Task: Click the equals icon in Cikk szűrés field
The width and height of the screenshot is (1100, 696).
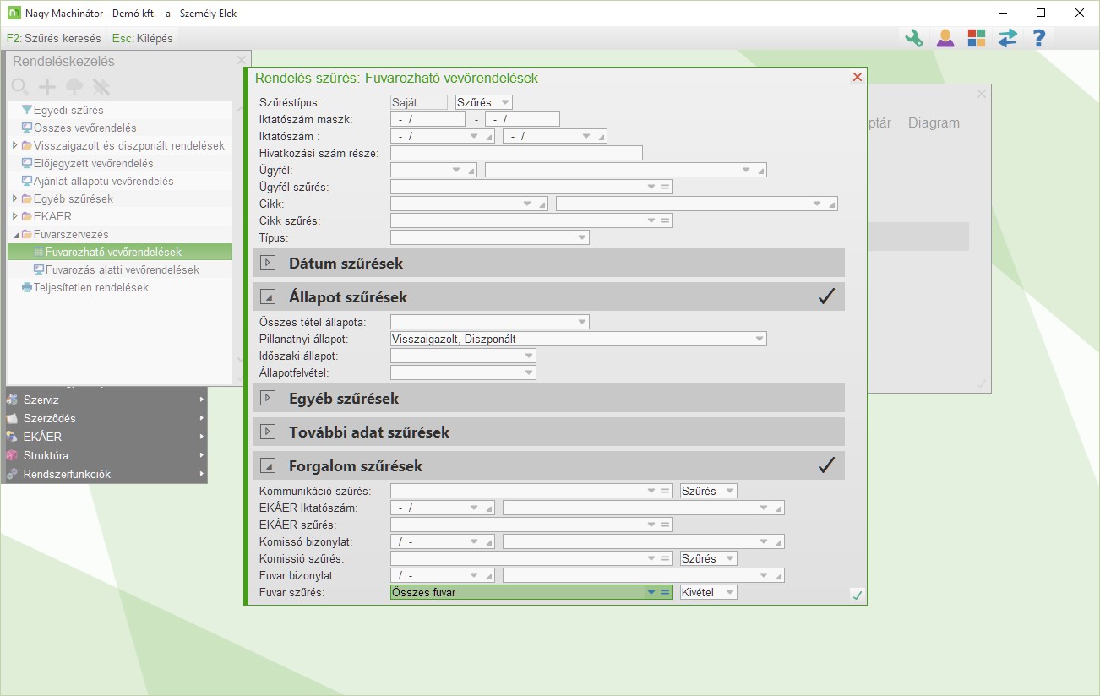Action: pos(665,220)
